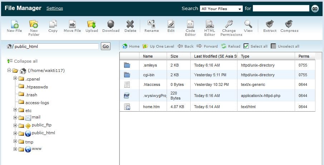Select .htpasswds in the tree
Viewport: 324px width, 165px height.
[36, 87]
